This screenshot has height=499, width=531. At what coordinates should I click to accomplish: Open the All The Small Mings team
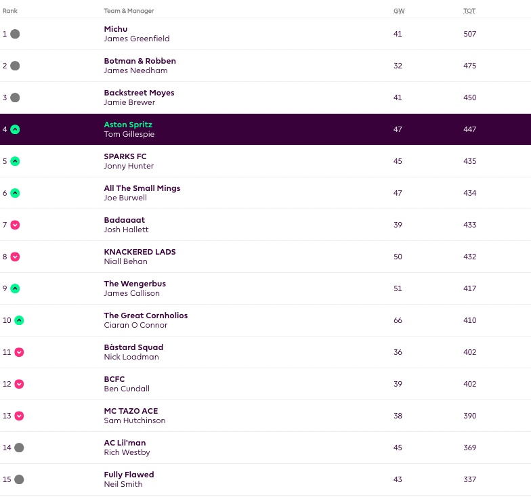click(x=142, y=188)
